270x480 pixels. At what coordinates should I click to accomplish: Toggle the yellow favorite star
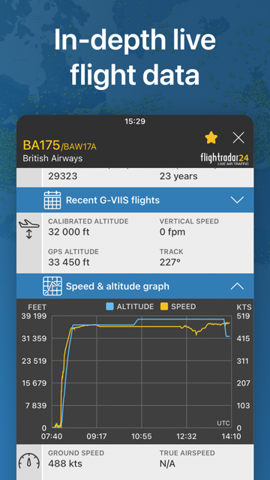[211, 138]
